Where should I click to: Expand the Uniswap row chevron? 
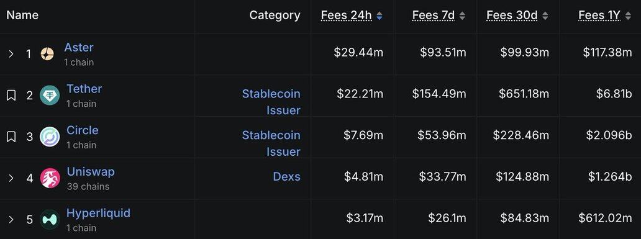[x=11, y=178]
